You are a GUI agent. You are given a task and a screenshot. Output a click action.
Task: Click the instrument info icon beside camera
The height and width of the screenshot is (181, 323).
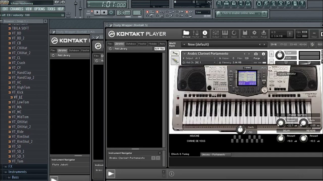pos(263,54)
